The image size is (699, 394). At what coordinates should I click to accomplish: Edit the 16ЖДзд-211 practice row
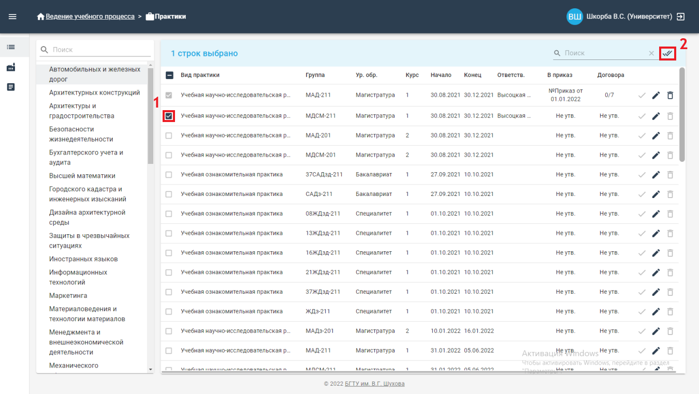click(x=656, y=253)
